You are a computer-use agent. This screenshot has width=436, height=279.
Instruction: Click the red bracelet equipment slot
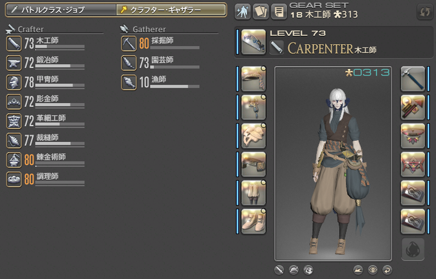413,164
